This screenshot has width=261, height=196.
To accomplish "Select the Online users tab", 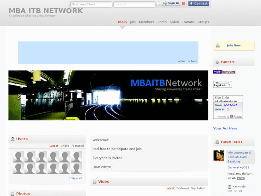I will (x=65, y=146).
